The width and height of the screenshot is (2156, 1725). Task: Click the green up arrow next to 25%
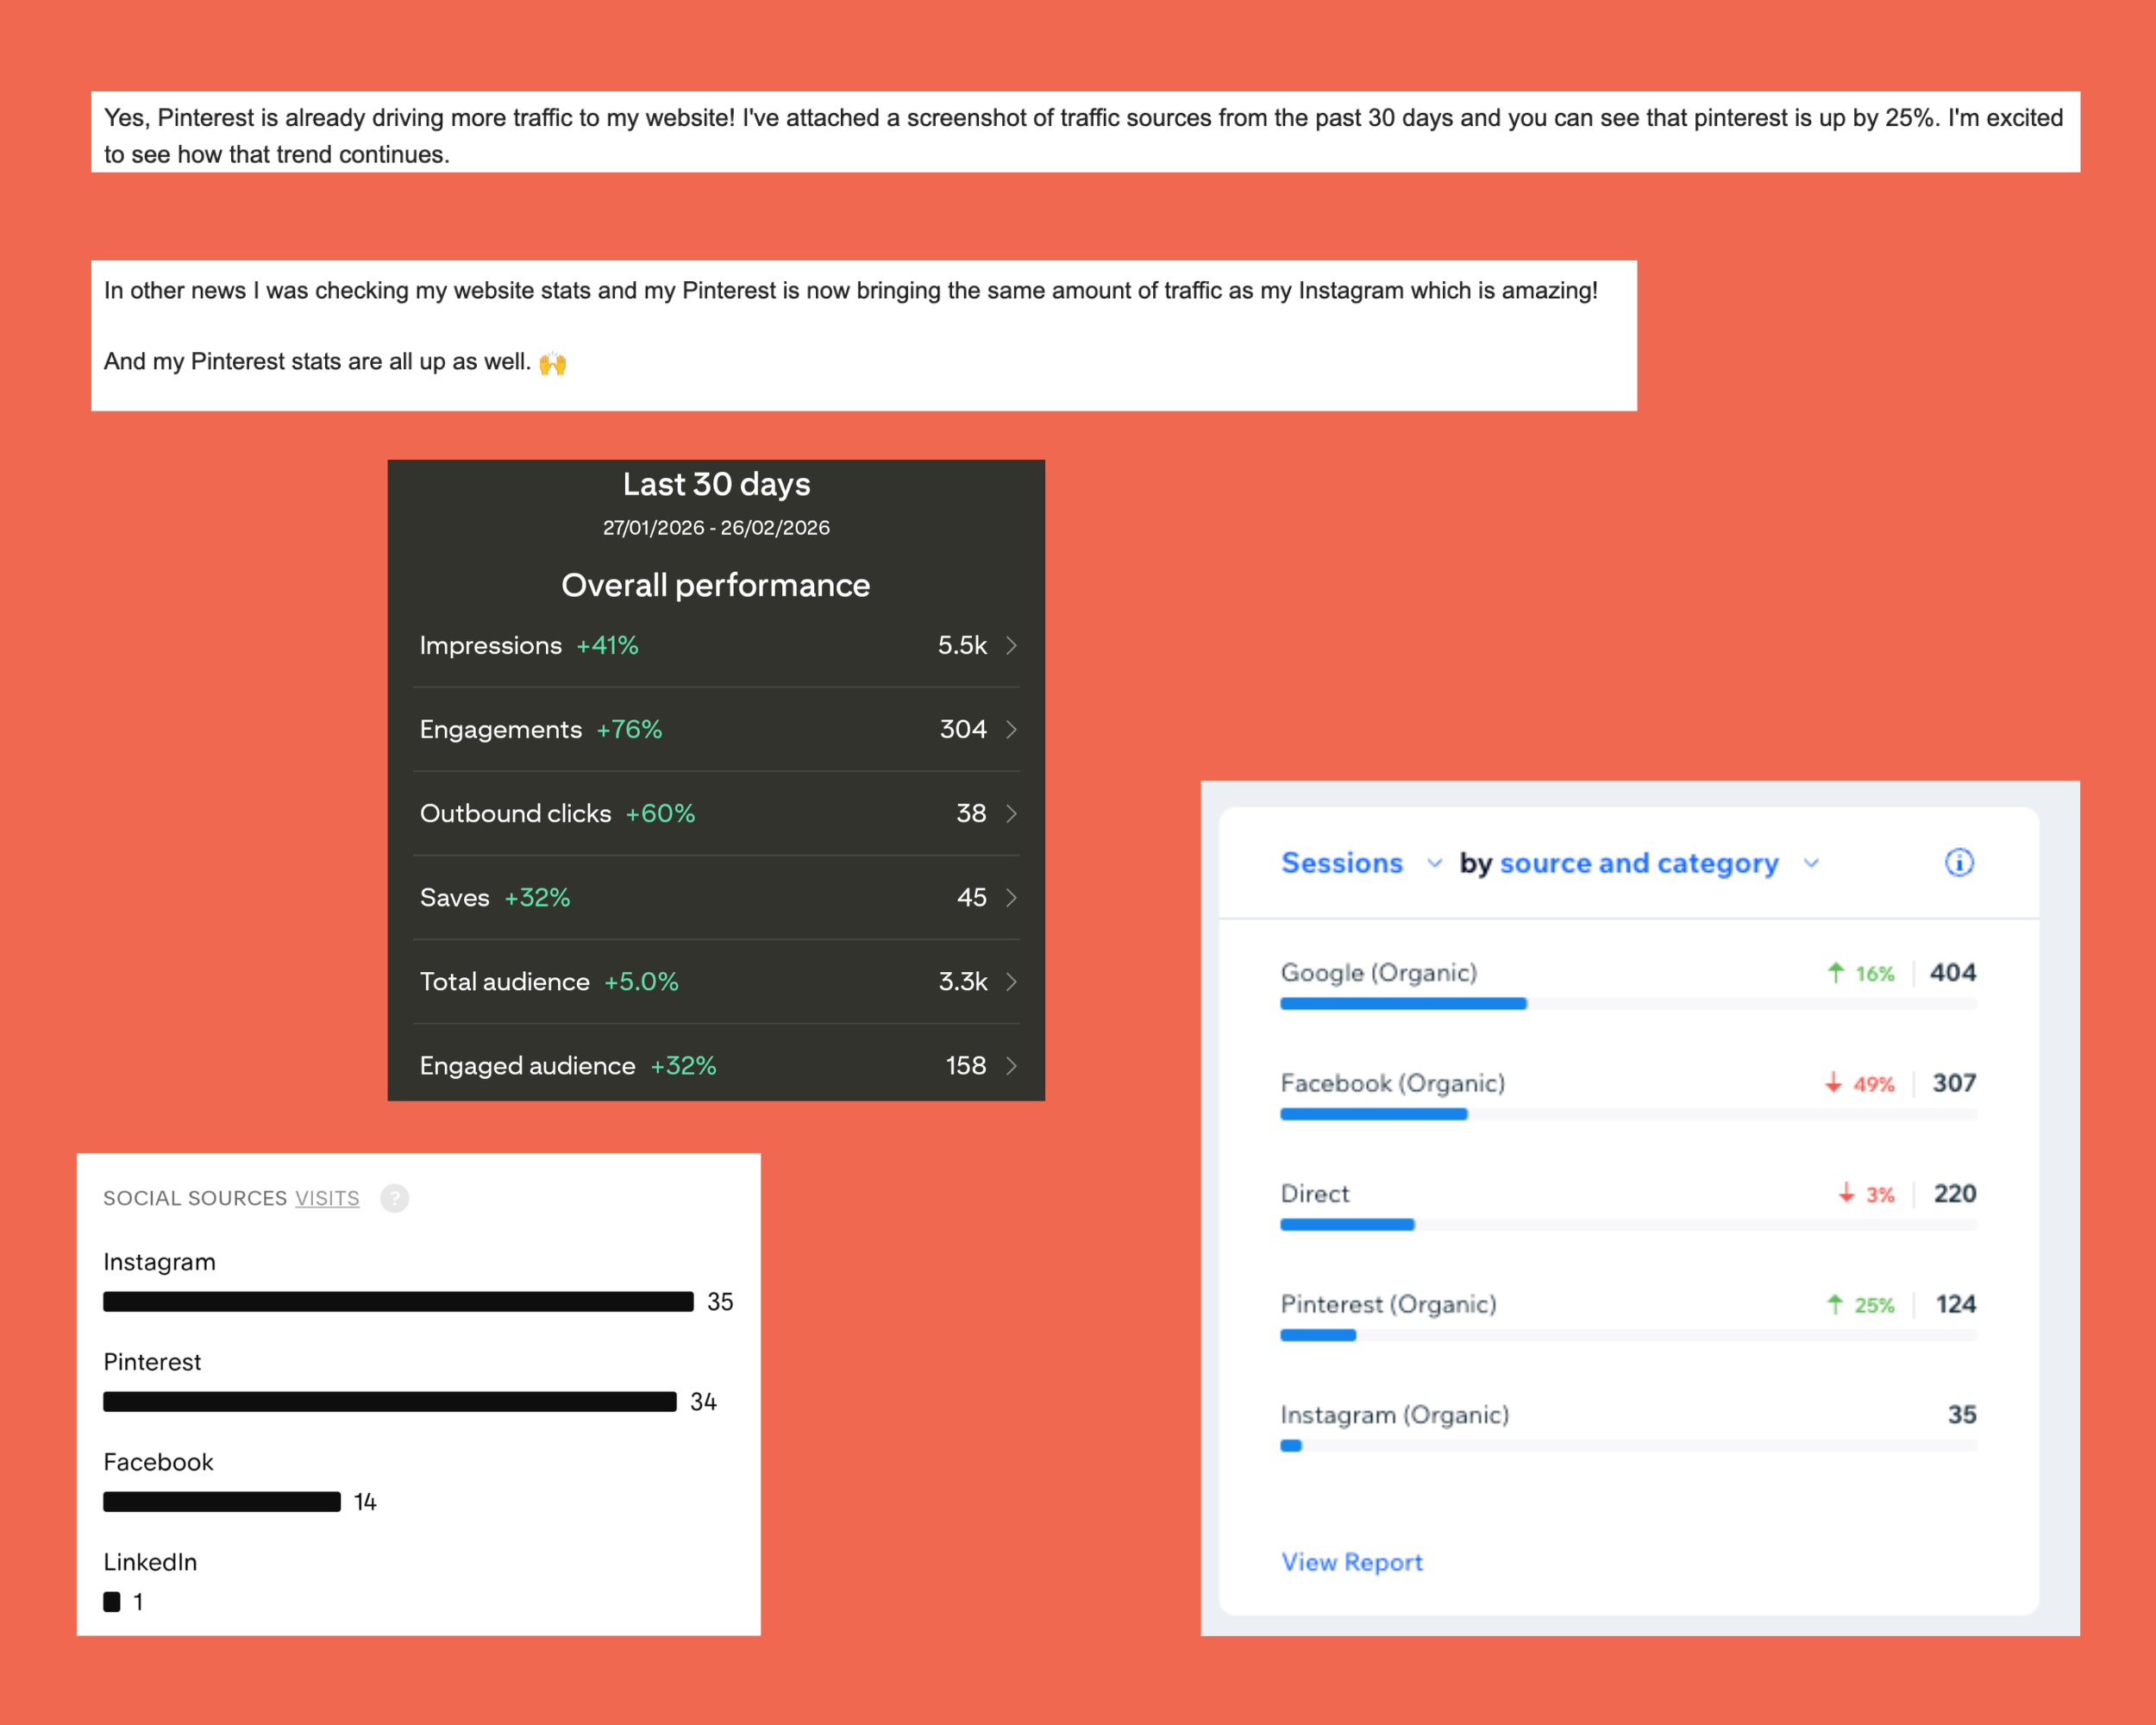(x=1834, y=1304)
